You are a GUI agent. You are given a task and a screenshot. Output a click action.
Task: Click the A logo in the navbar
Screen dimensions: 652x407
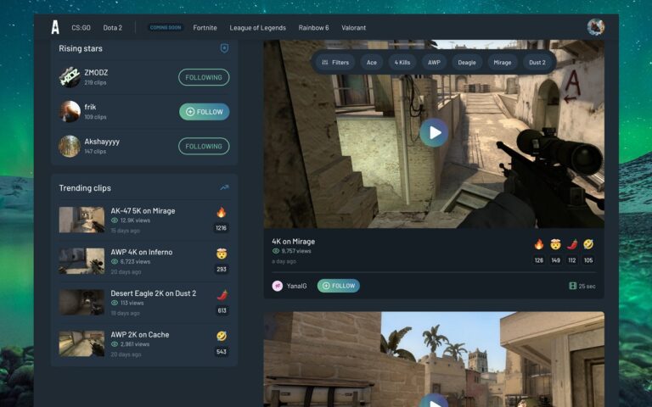pos(55,27)
